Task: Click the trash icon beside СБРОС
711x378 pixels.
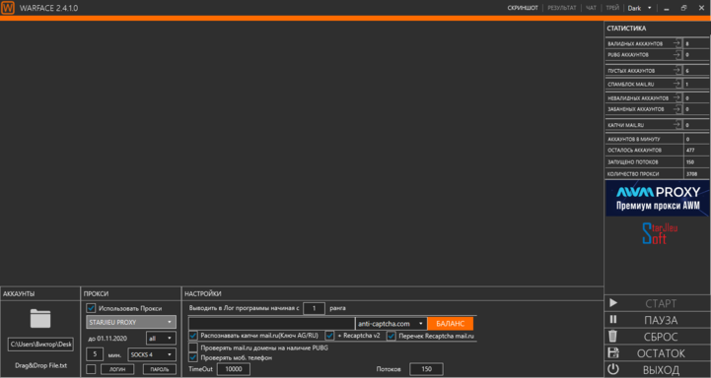Action: tap(613, 336)
